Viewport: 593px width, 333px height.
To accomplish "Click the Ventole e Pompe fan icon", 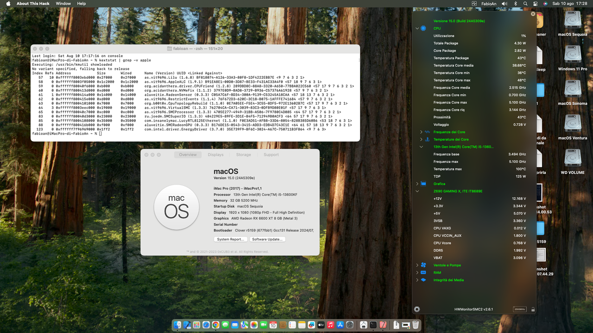I will (x=423, y=265).
